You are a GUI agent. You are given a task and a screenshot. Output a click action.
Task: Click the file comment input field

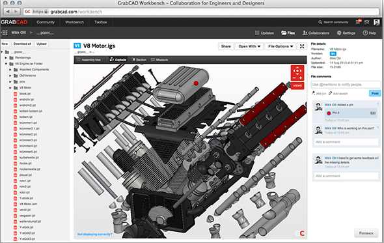click(x=346, y=85)
